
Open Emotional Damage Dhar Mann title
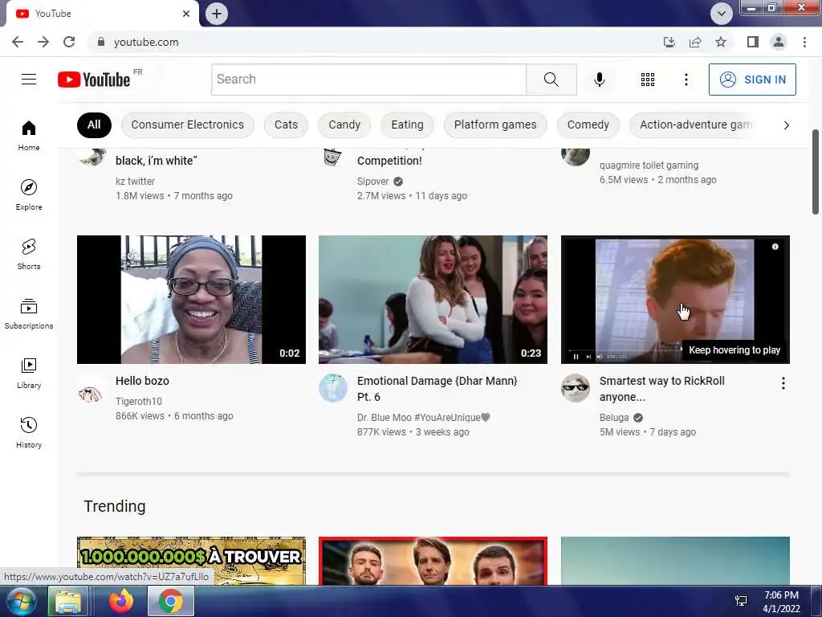tap(437, 389)
